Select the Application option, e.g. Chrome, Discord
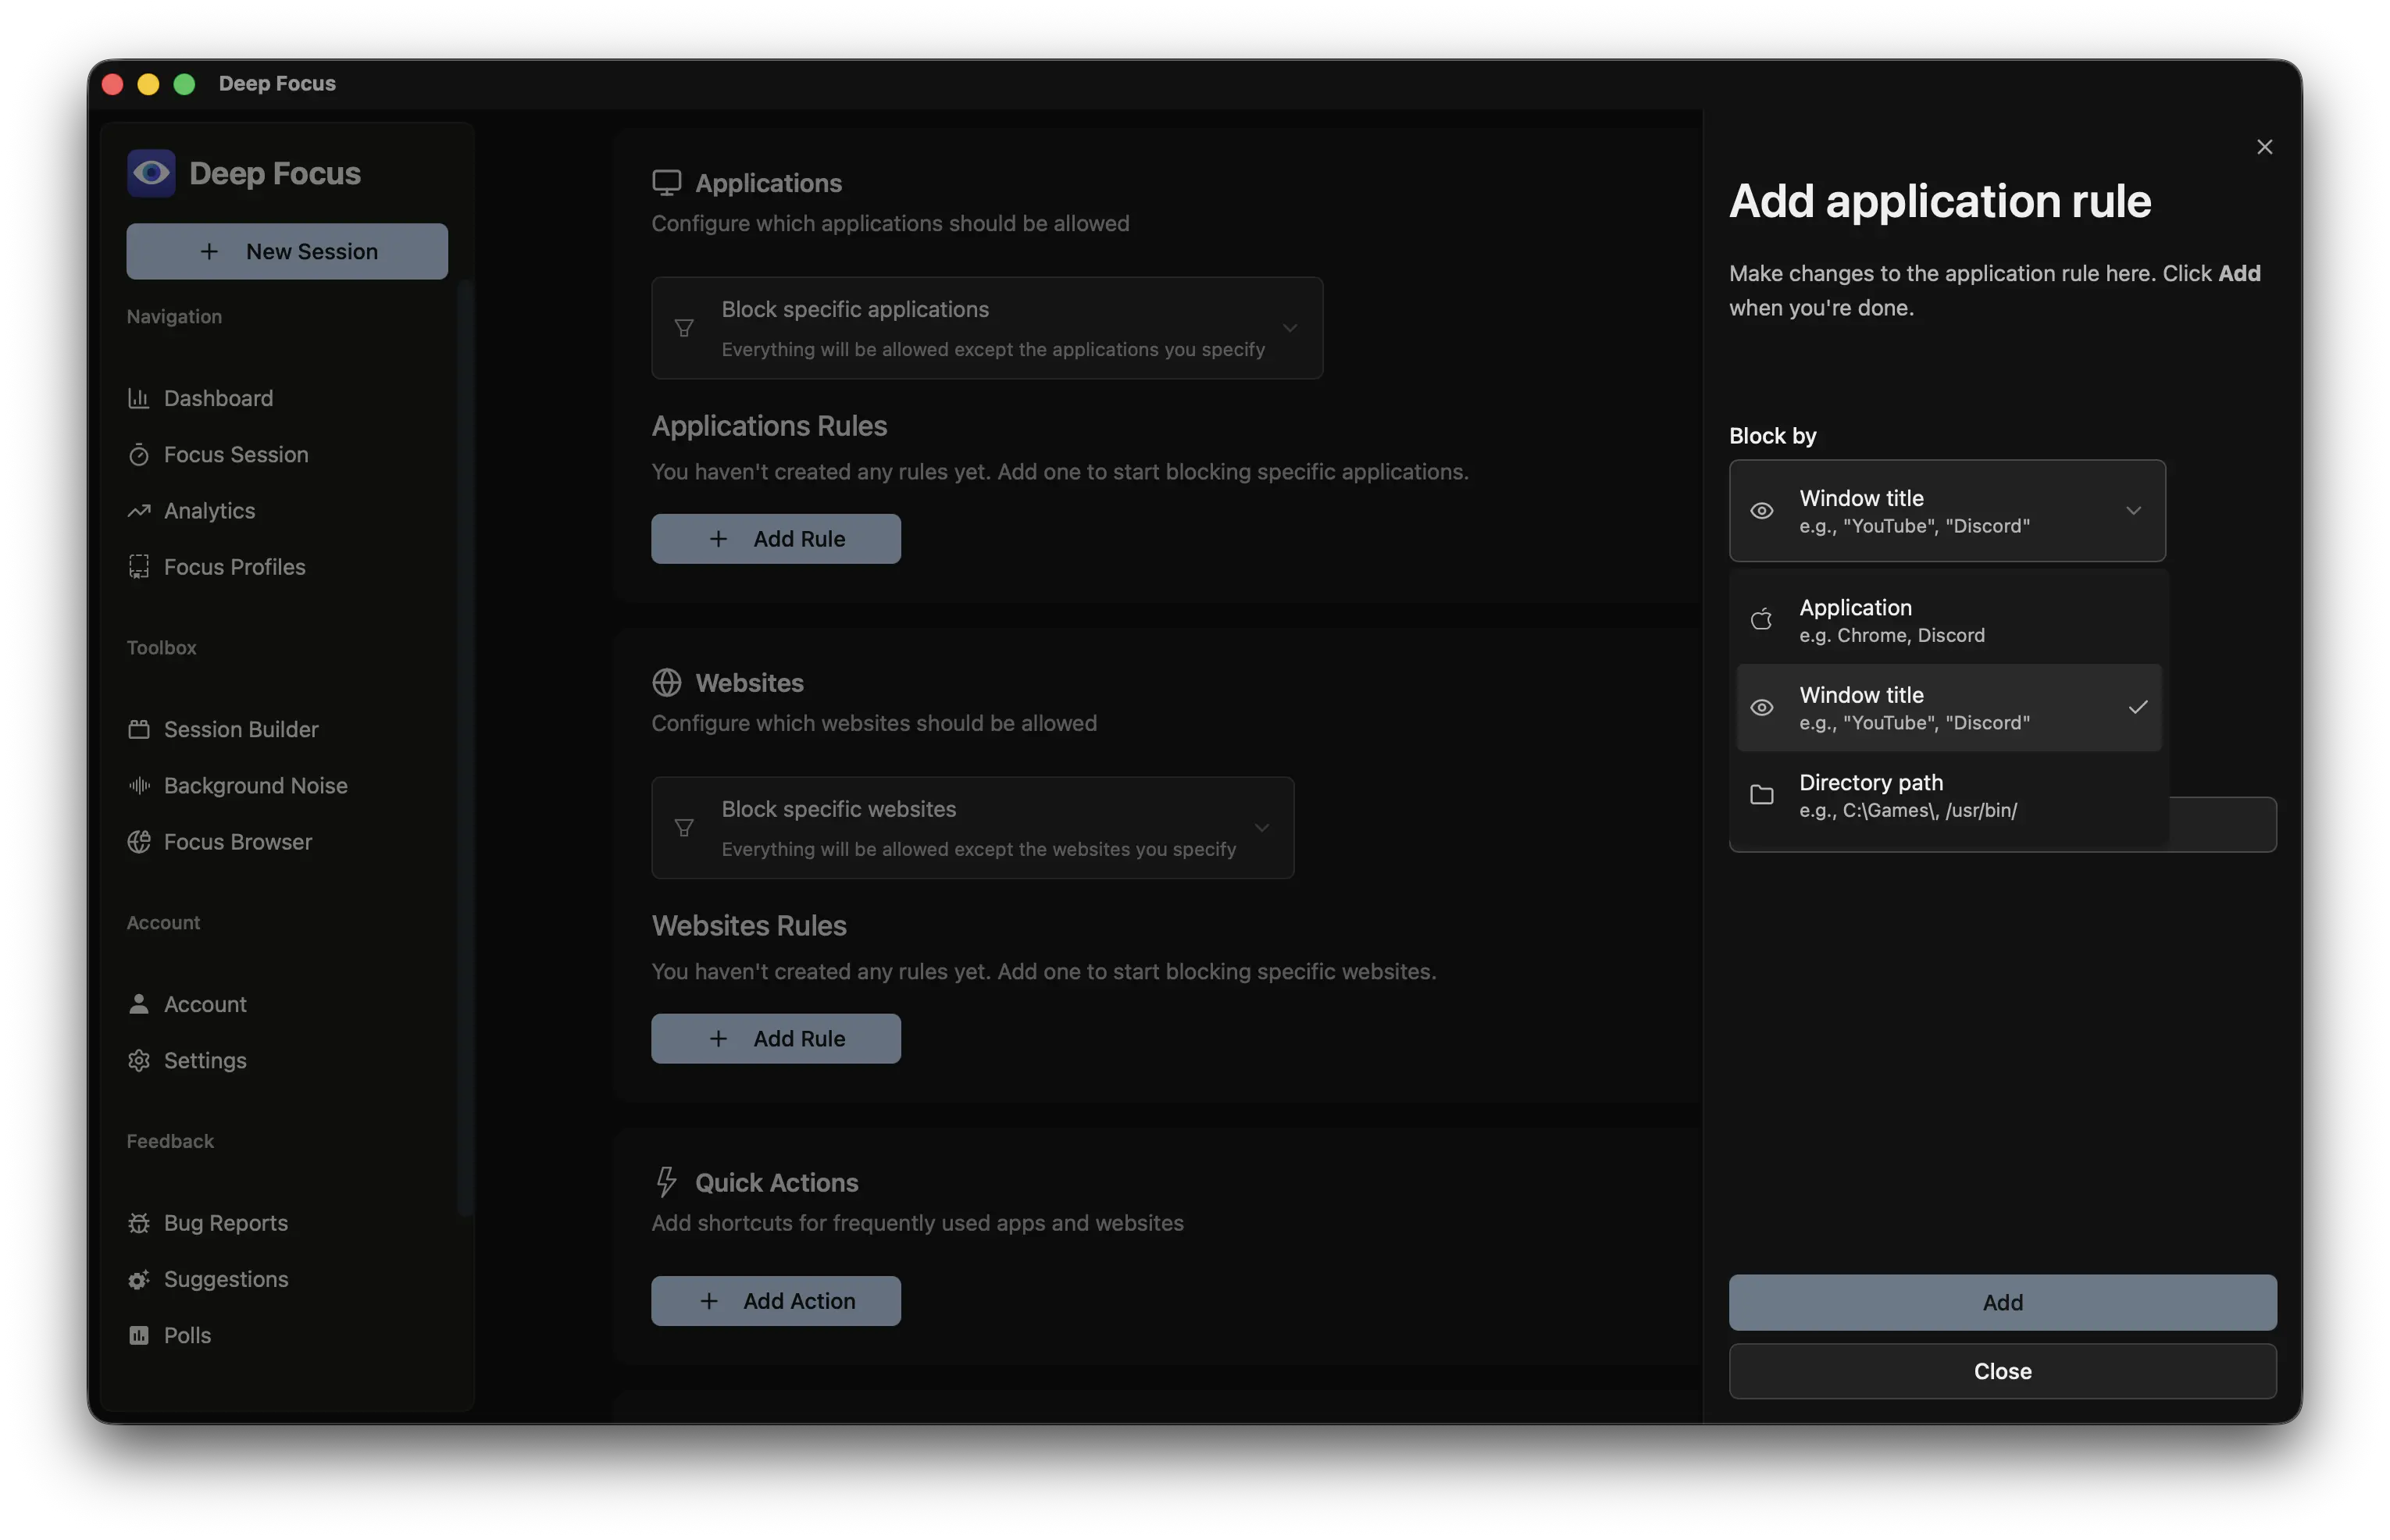2390x1540 pixels. pyautogui.click(x=1948, y=620)
